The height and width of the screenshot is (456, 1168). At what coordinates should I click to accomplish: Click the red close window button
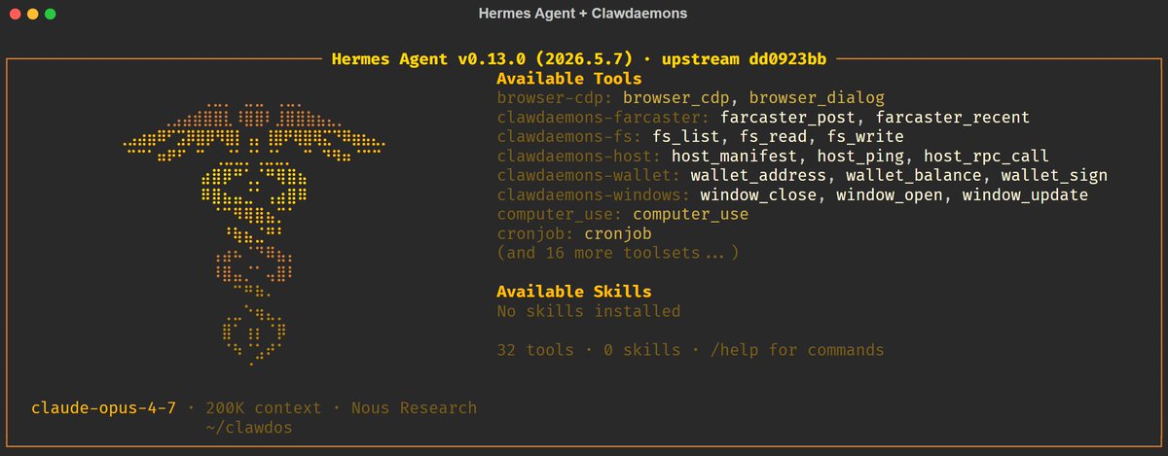tap(15, 15)
